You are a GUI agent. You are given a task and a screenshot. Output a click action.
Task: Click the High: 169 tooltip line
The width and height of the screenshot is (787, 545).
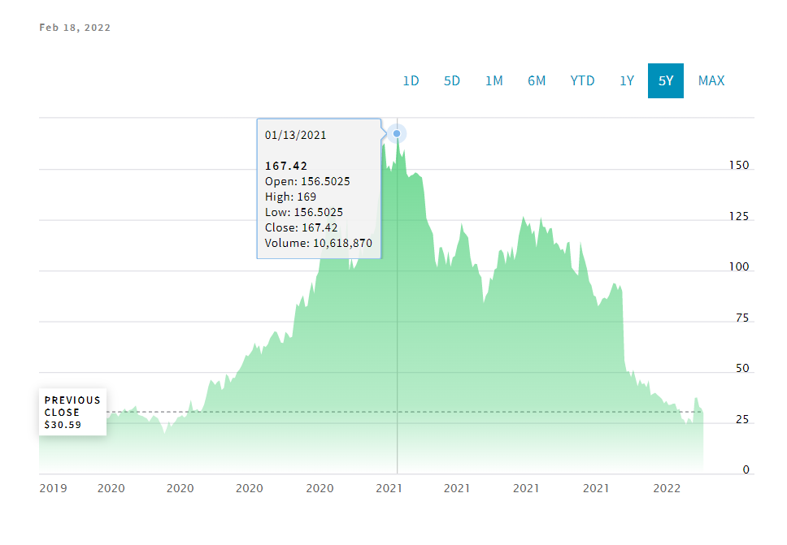pos(290,197)
